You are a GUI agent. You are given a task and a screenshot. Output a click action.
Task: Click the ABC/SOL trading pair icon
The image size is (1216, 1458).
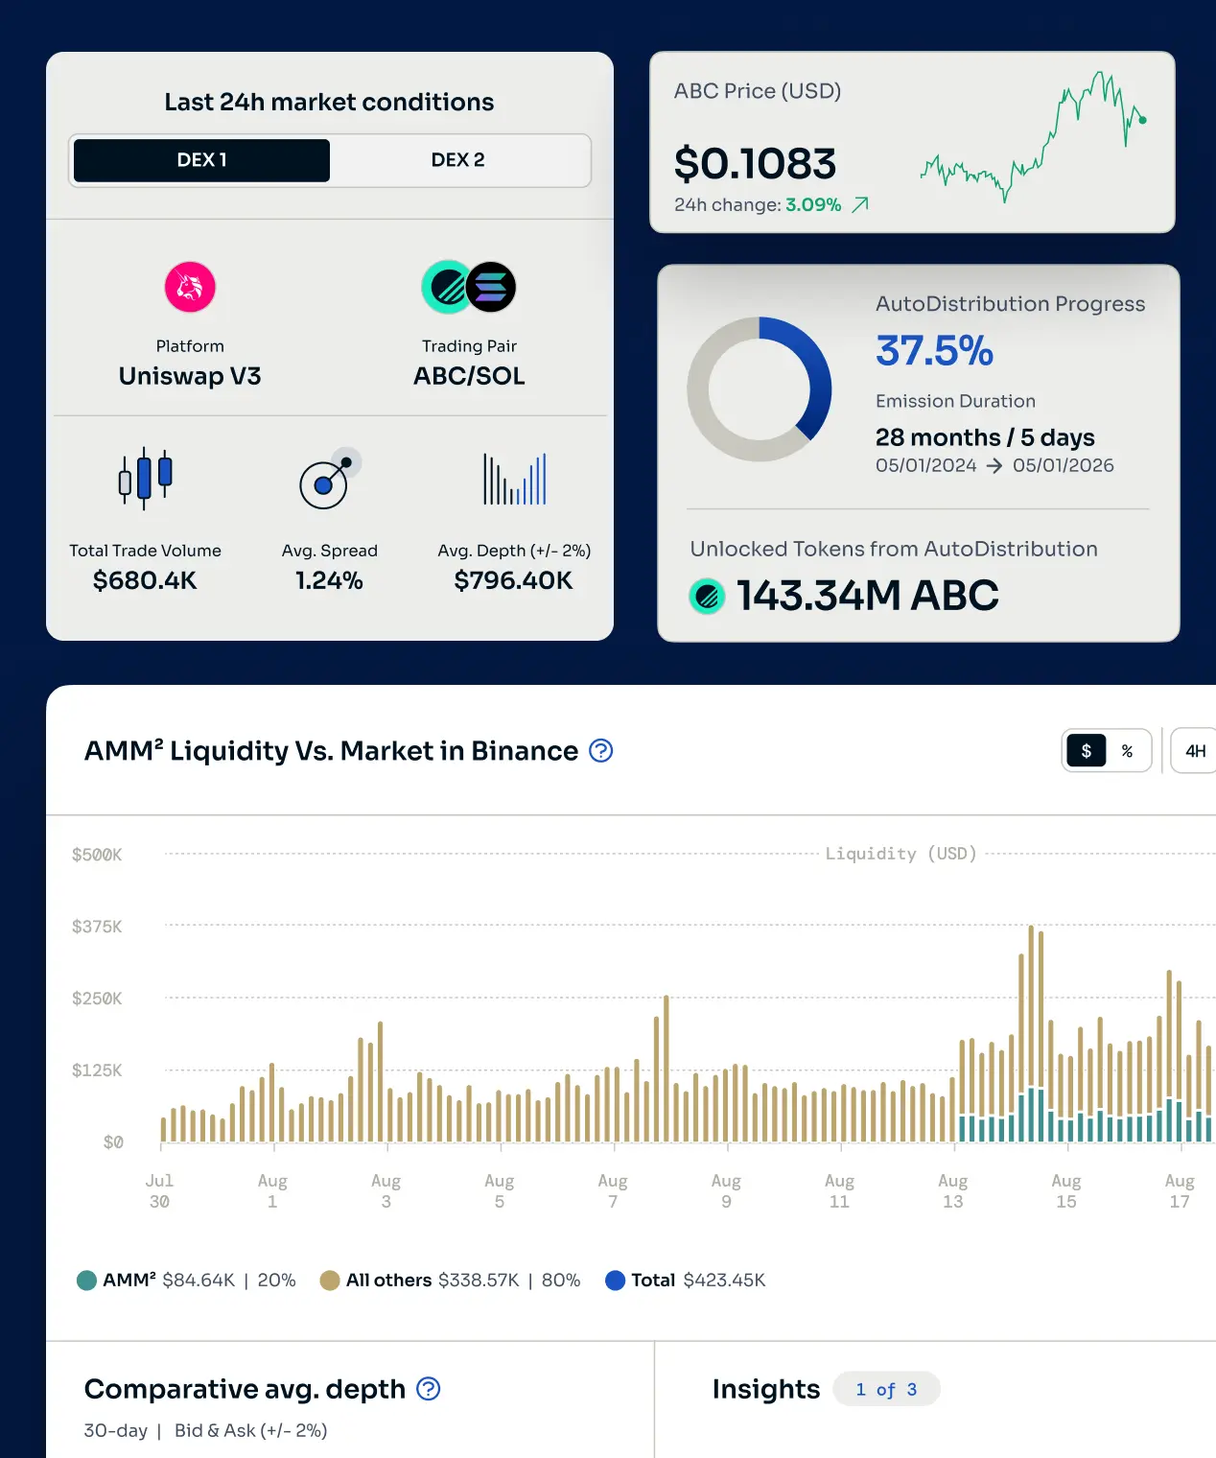click(469, 287)
